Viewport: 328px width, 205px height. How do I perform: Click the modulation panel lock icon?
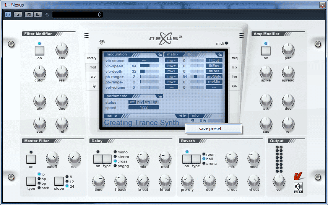[160, 55]
